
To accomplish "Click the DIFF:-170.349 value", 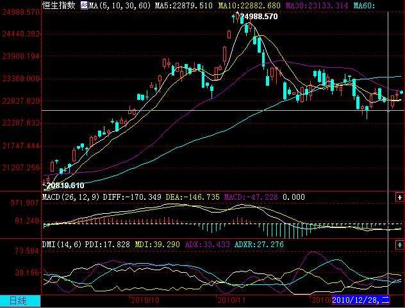I will tap(132, 197).
